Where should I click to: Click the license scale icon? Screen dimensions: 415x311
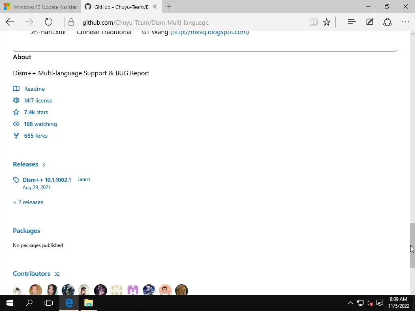(x=16, y=100)
